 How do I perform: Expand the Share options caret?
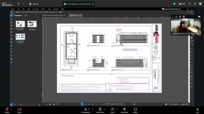coord(118,109)
